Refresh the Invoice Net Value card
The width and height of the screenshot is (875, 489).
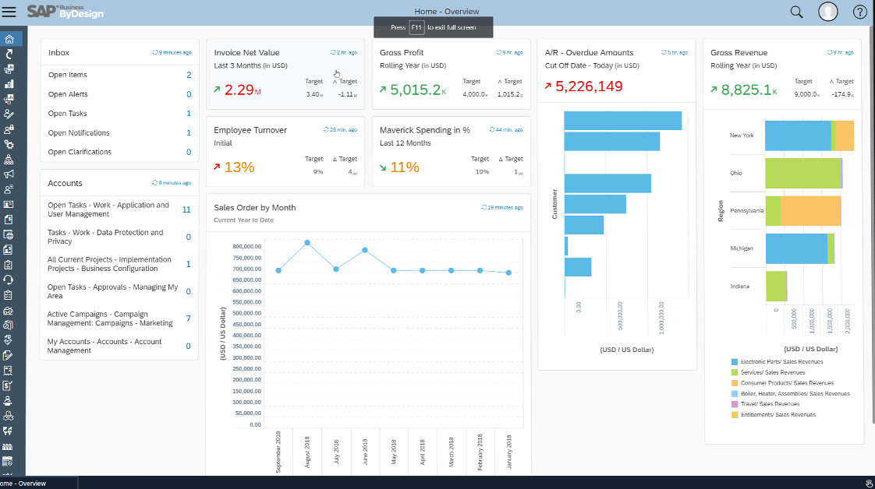tap(332, 52)
